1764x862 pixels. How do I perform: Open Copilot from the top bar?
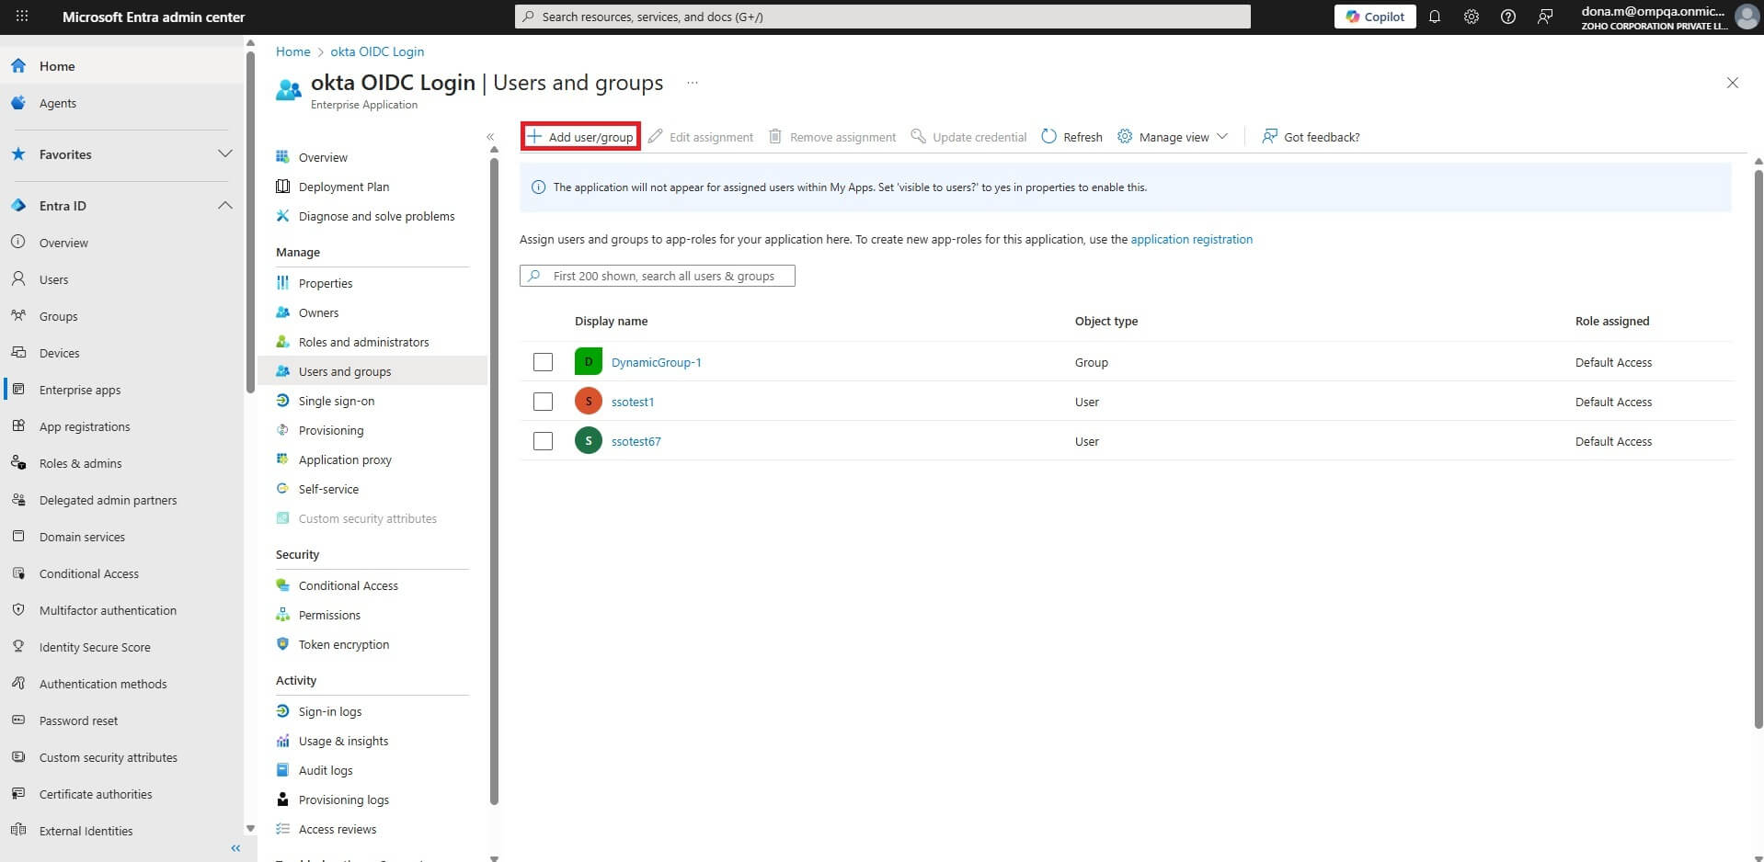(1374, 16)
